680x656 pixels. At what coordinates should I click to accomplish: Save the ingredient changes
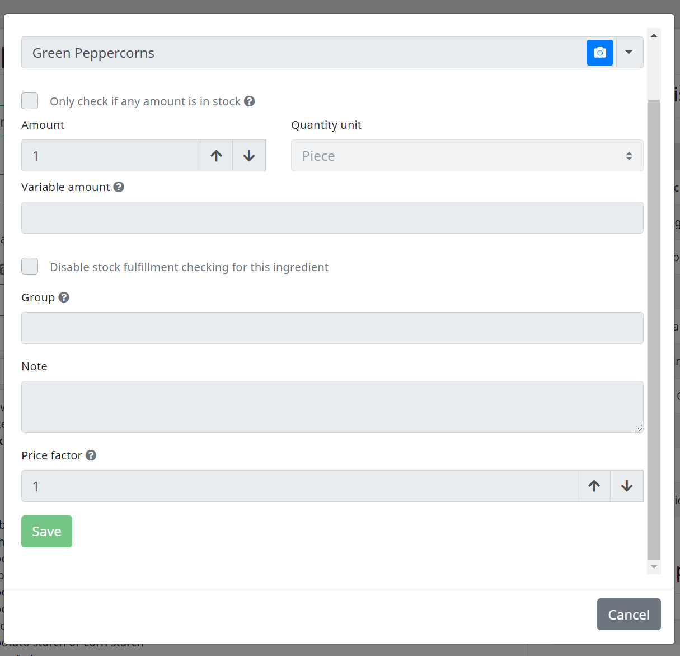(x=46, y=531)
